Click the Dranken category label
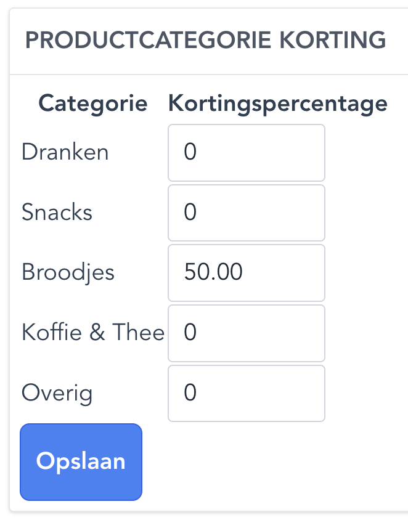408x520 pixels. point(65,152)
